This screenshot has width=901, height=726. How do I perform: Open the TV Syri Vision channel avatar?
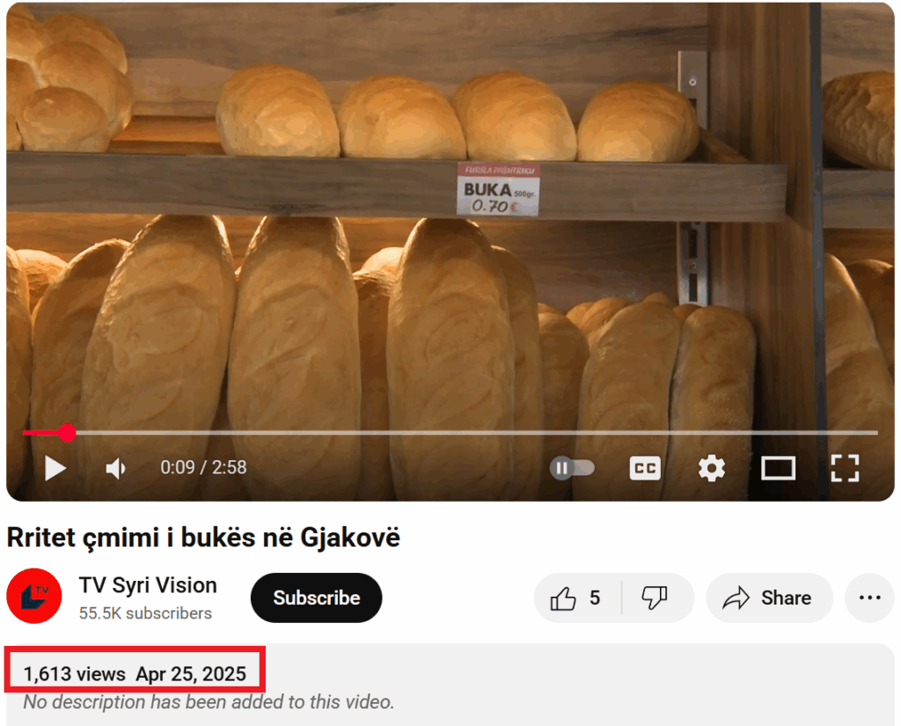[34, 596]
